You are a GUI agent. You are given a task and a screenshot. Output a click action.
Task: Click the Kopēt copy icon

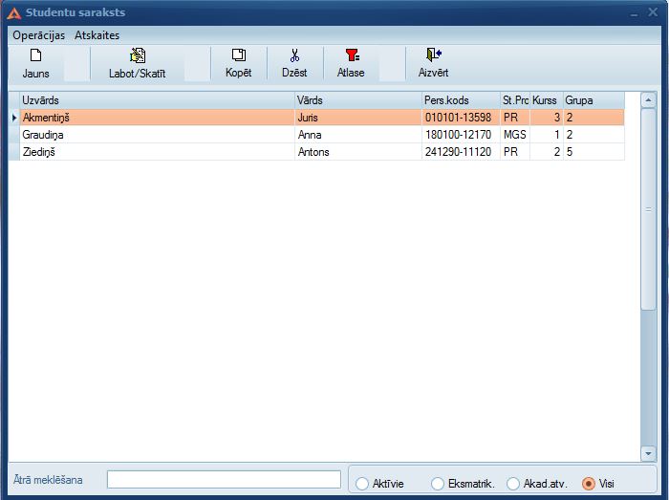pyautogui.click(x=239, y=55)
